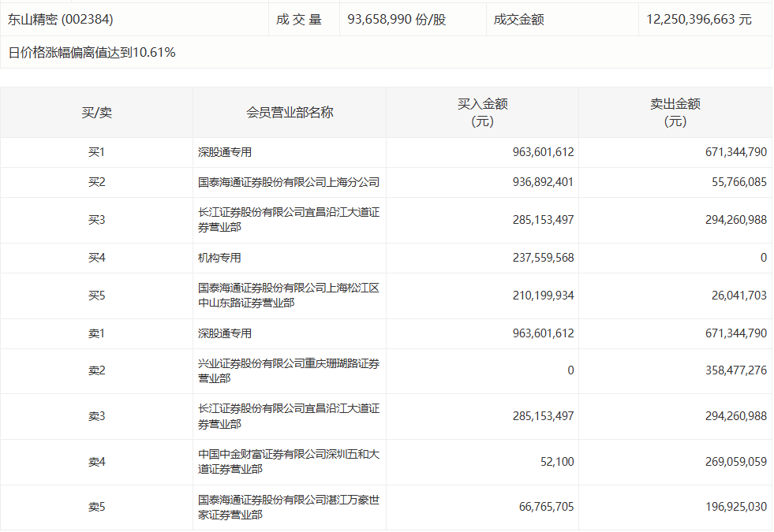Viewport: 774px width, 532px height.
Task: Open 国泰海通证券上海松江区中山东路证券营业部
Action: tap(289, 296)
